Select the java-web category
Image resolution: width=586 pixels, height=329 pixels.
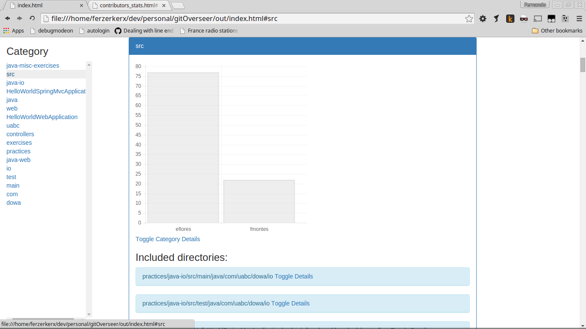(18, 160)
